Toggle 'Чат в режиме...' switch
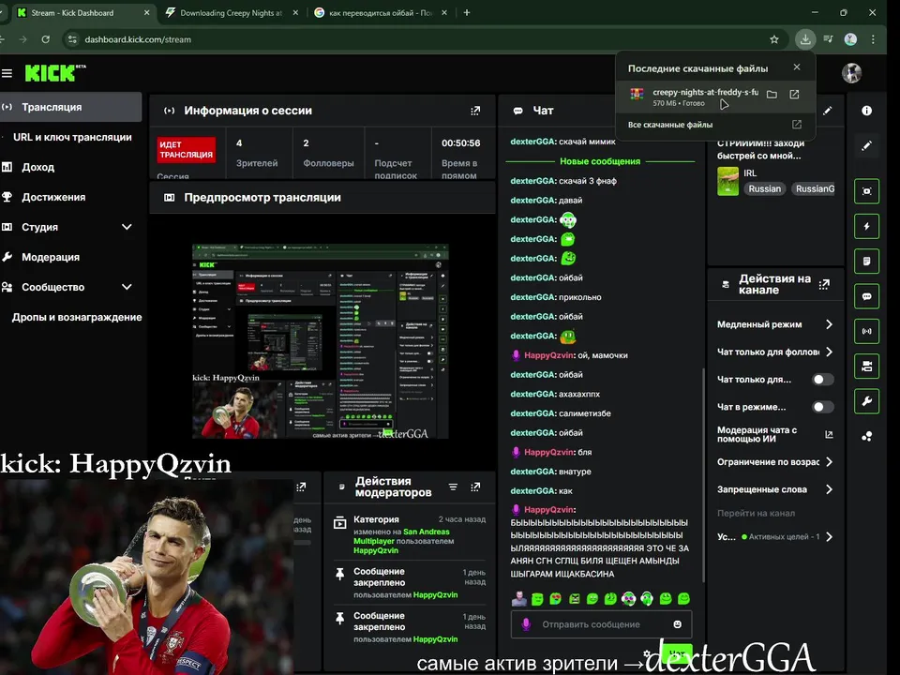This screenshot has height=675, width=900. [822, 407]
